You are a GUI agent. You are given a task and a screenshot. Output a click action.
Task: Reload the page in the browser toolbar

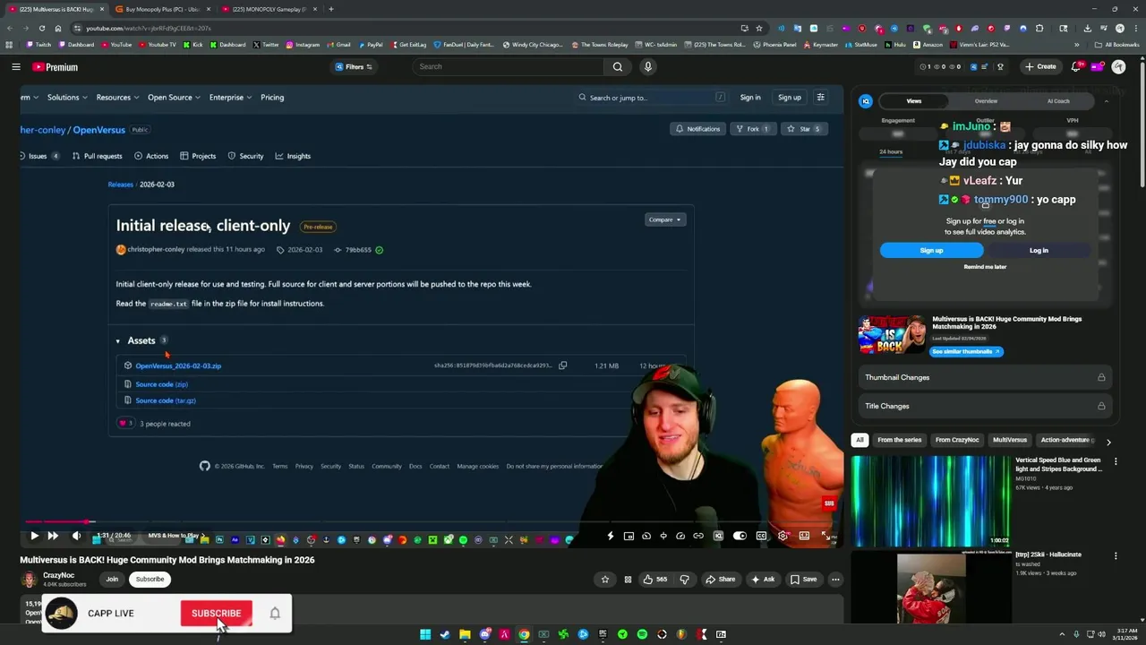(x=41, y=28)
